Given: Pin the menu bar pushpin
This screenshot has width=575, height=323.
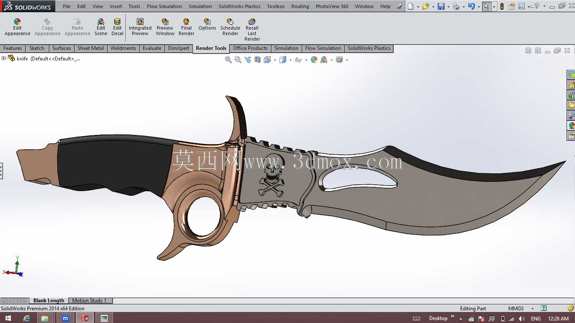Looking at the screenshot, I should (x=399, y=6).
